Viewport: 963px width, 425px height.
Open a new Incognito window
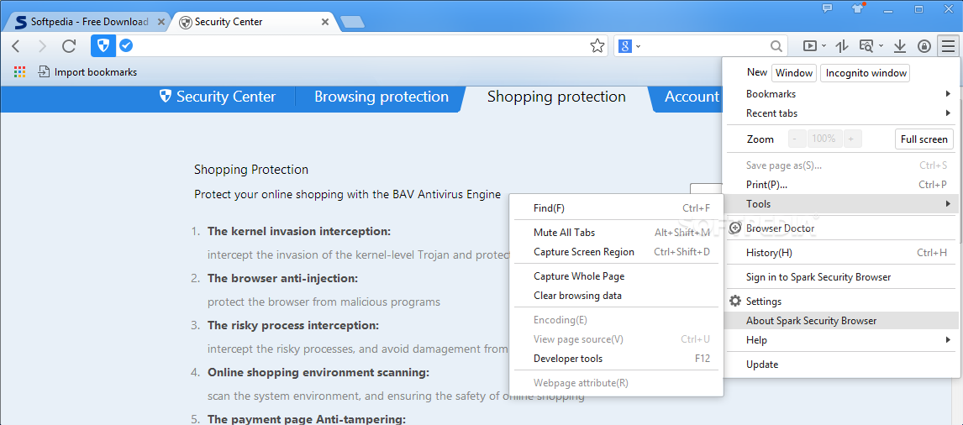click(865, 72)
